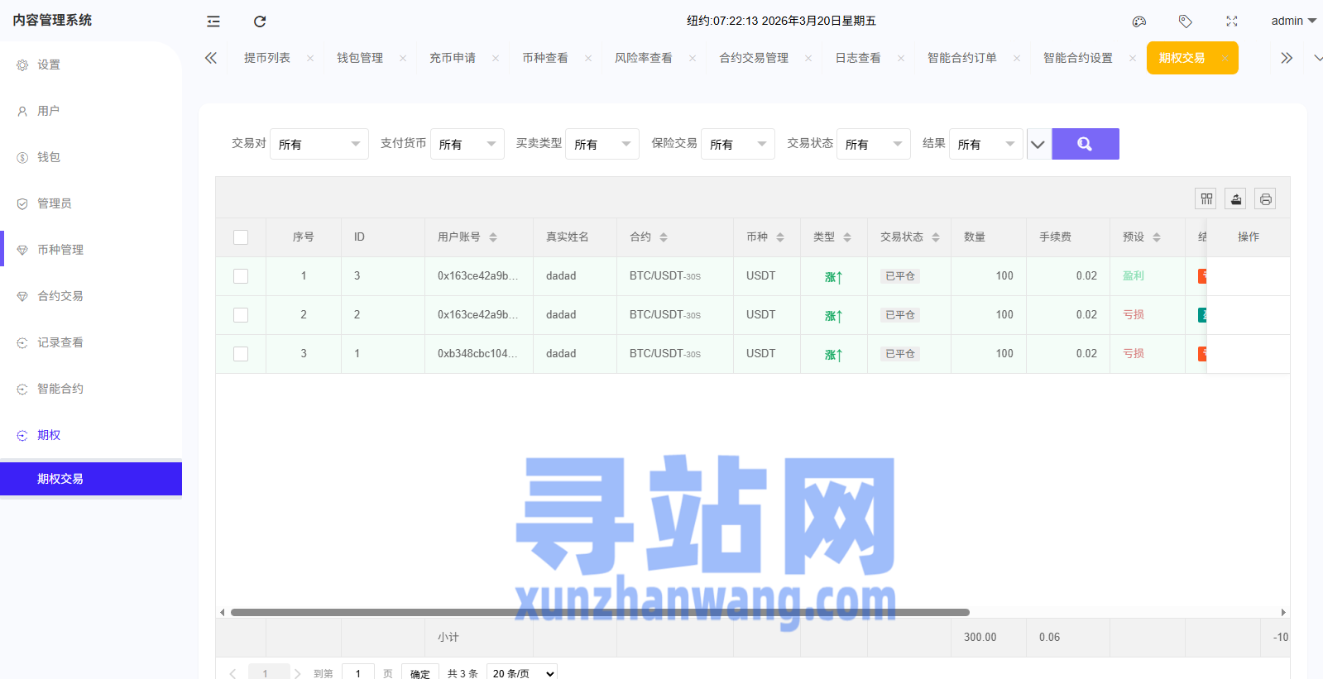Open the 合约交易 sidebar menu
The image size is (1323, 679).
click(x=60, y=296)
